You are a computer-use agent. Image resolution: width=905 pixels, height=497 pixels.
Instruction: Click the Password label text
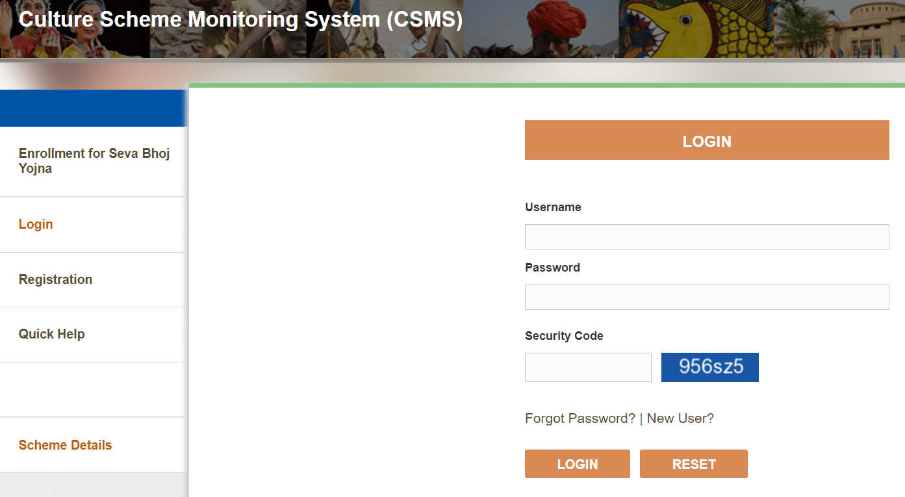pos(552,268)
